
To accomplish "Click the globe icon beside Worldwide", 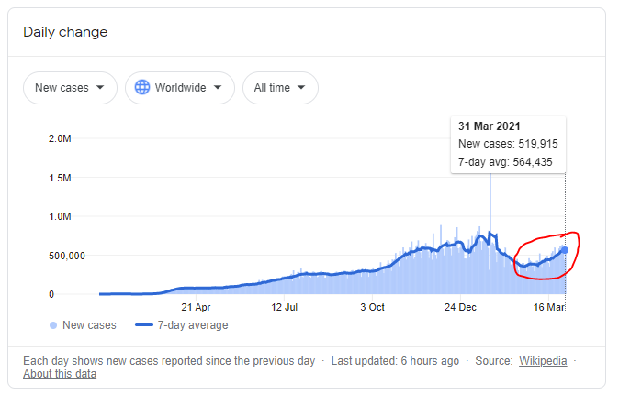I will (142, 88).
